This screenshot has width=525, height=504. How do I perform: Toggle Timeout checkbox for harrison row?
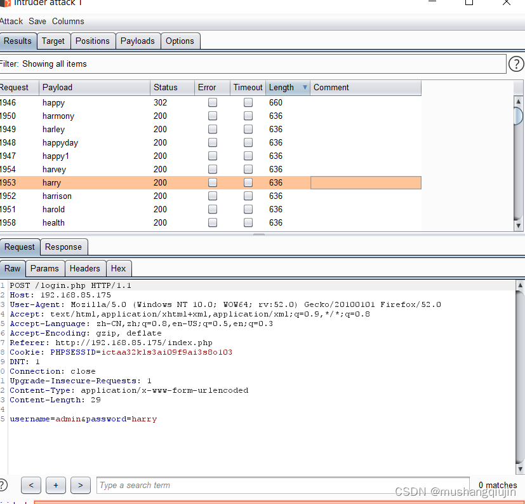pyautogui.click(x=248, y=196)
